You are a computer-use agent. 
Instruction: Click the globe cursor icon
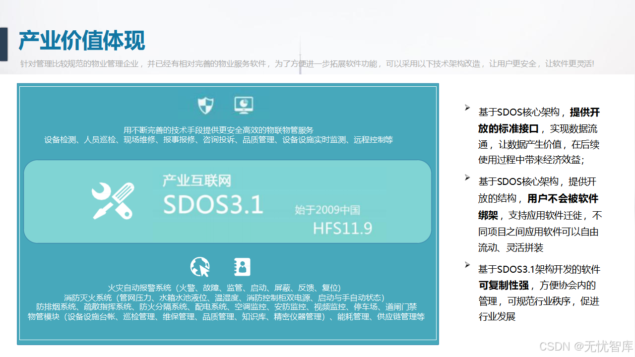coord(200,267)
